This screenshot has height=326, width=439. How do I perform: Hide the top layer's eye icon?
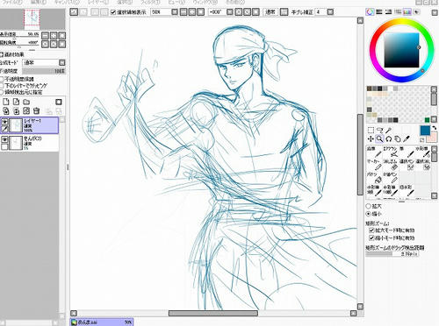tap(4, 122)
